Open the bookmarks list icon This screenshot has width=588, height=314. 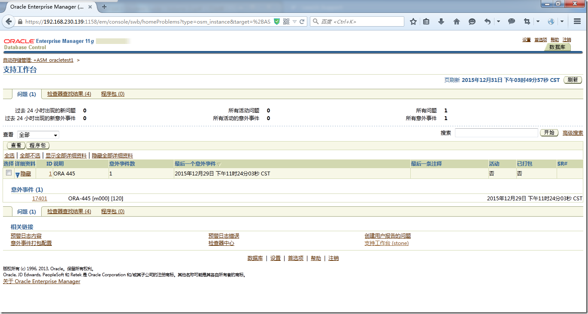pos(426,21)
